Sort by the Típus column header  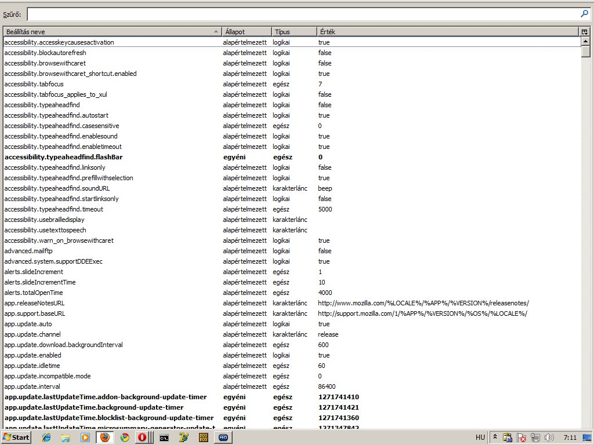(x=294, y=32)
